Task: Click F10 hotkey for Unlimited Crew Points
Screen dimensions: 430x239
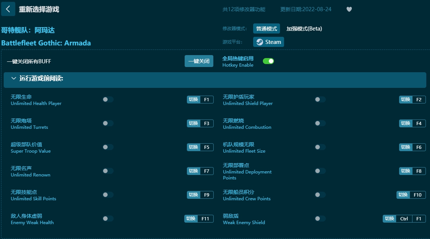Action: pos(417,195)
